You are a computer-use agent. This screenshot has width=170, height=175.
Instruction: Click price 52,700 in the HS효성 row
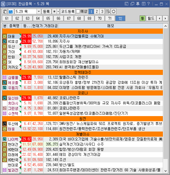pyautogui.click(x=38, y=41)
